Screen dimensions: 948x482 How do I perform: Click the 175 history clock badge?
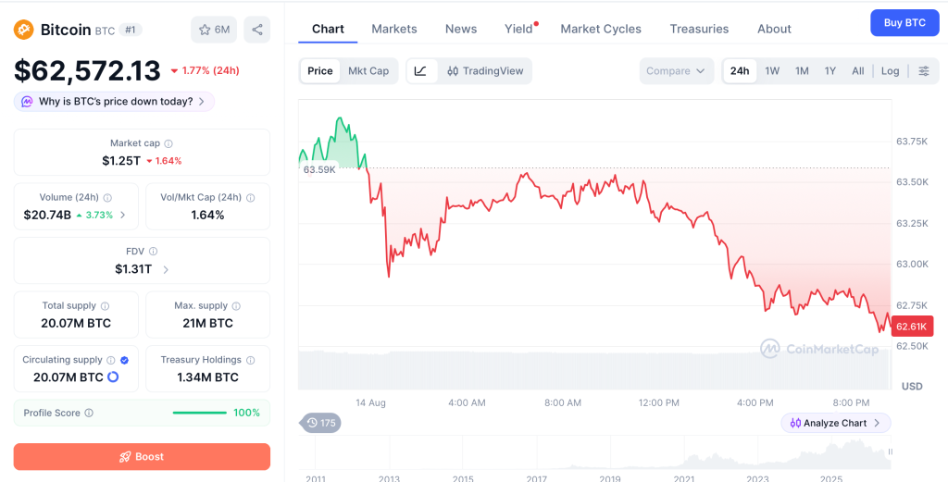pyautogui.click(x=320, y=423)
